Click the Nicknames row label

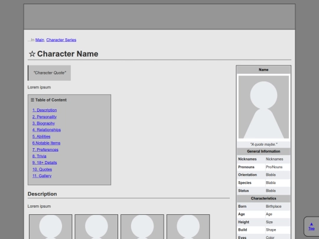tap(248, 159)
